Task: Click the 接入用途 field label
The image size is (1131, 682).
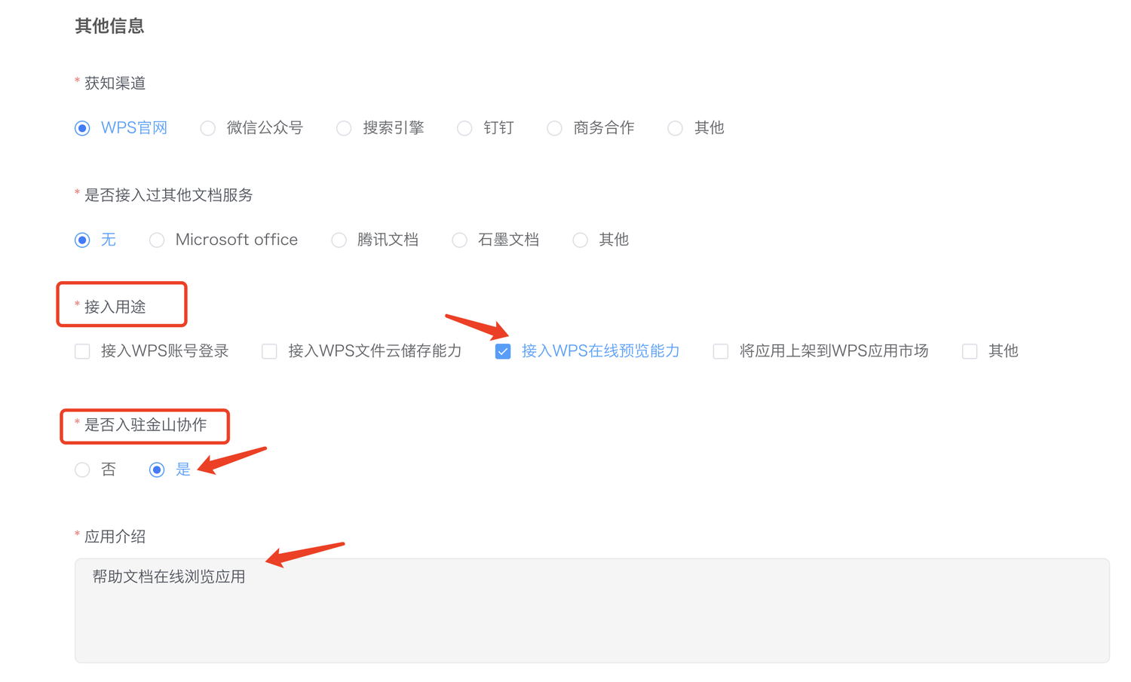Action: coord(115,307)
